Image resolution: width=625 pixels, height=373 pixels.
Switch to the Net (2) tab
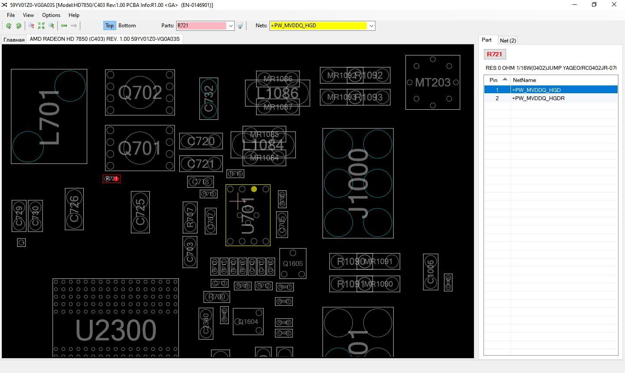point(508,40)
